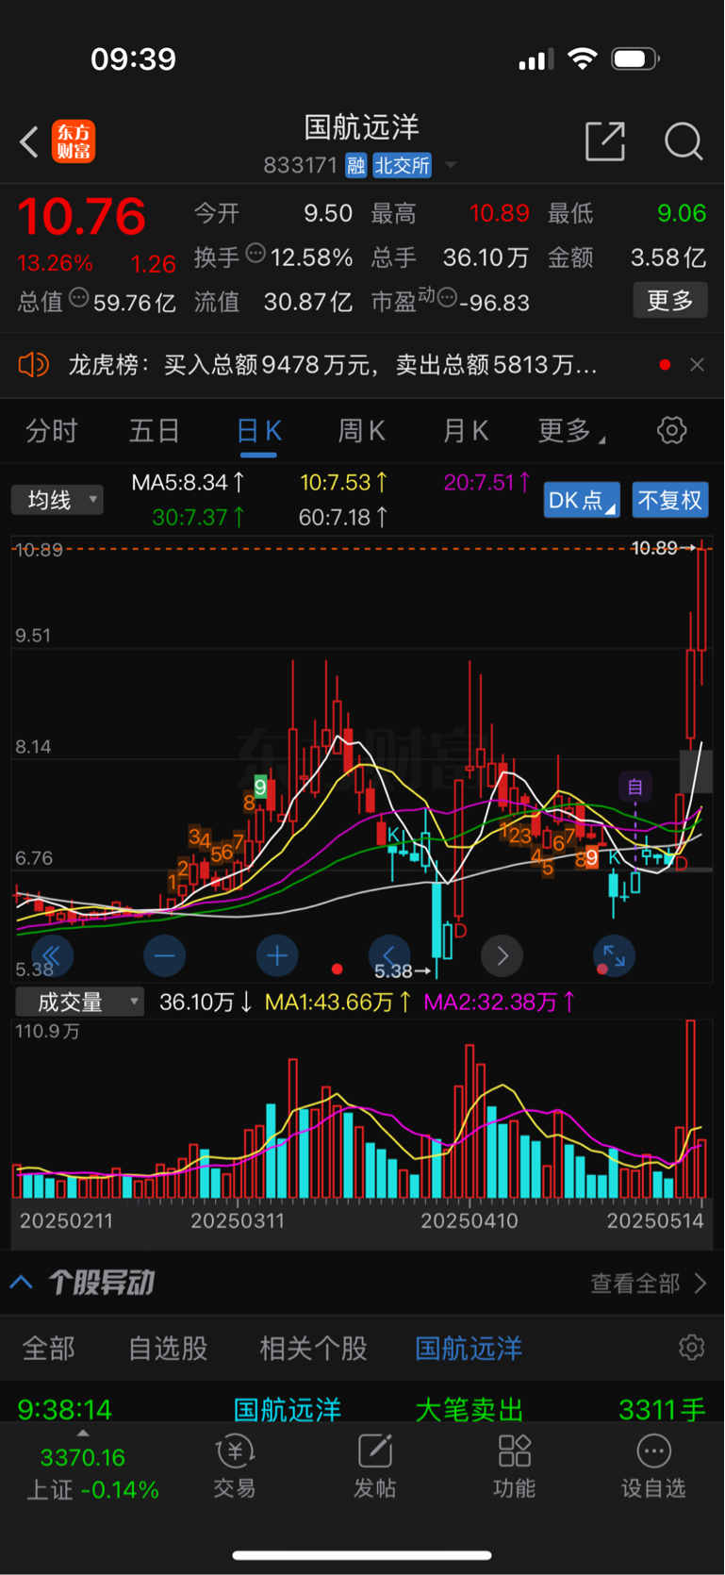Open the 交易 trade icon
Screen dimensions: 725x1575
235,1467
